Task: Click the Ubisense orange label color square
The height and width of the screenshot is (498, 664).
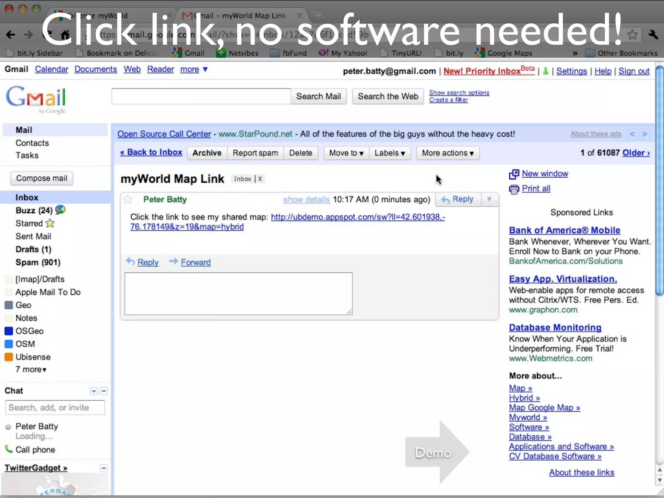Action: (9, 357)
